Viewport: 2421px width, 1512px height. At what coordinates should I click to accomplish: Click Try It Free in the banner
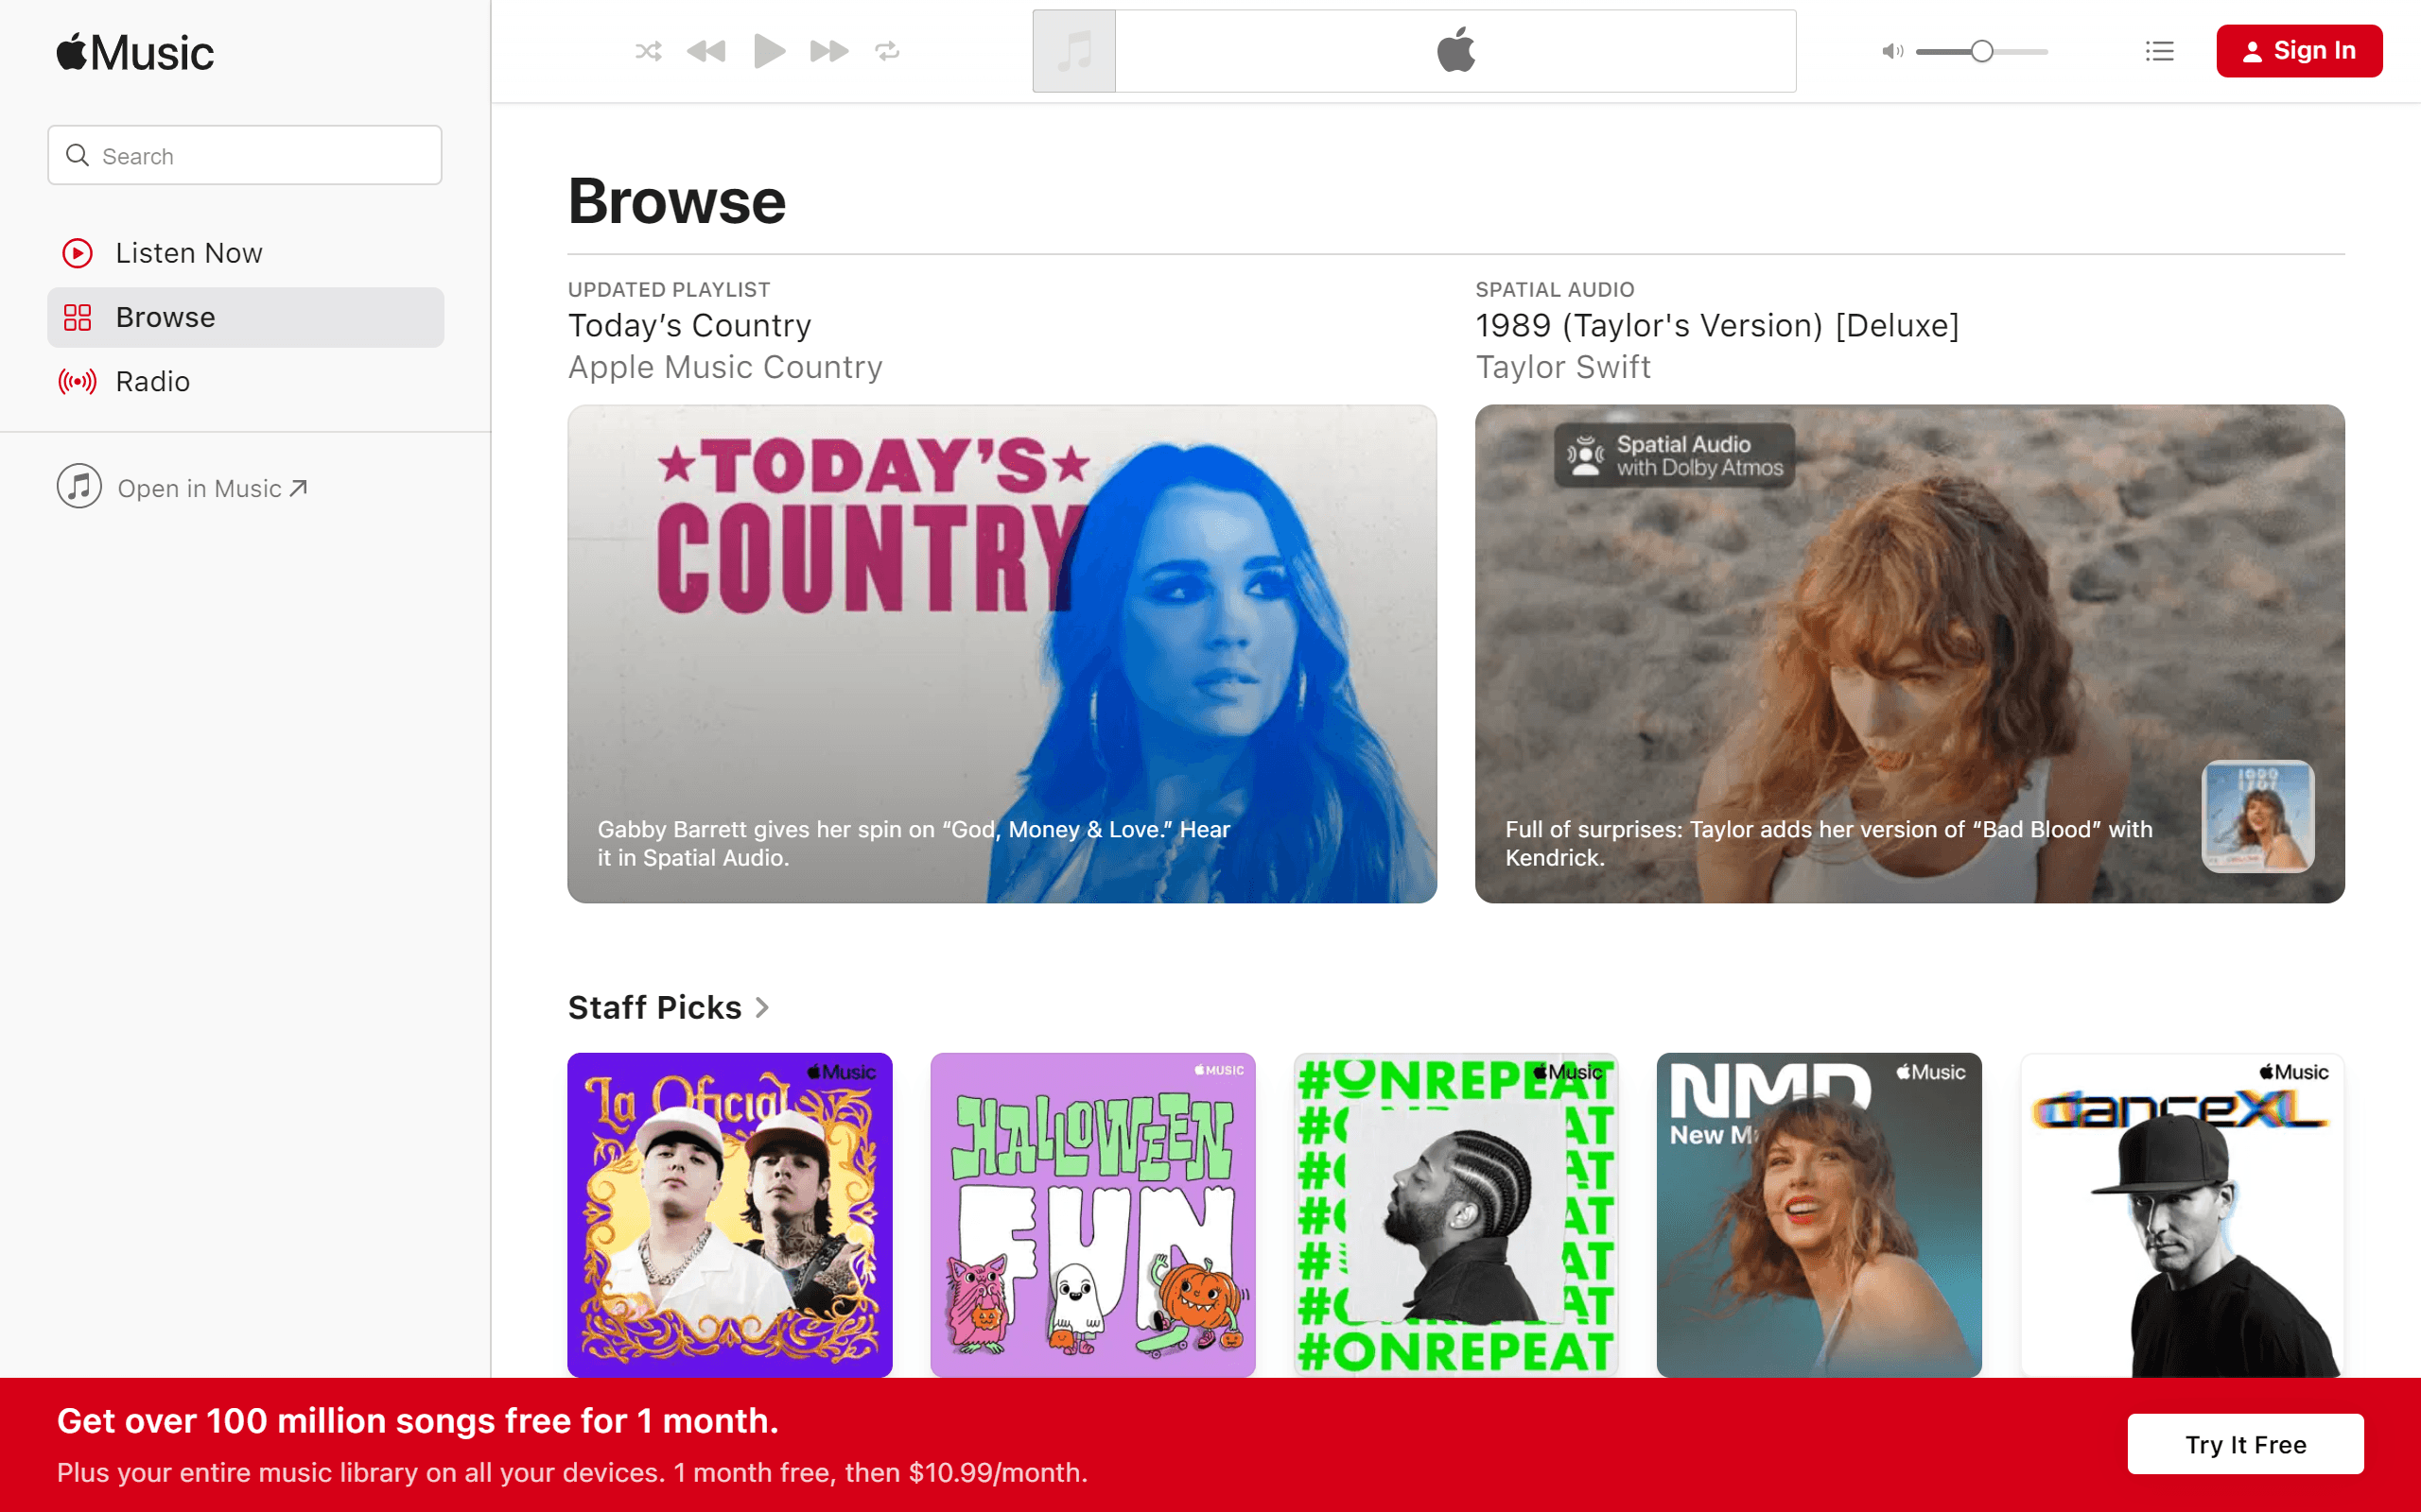[x=2245, y=1443]
